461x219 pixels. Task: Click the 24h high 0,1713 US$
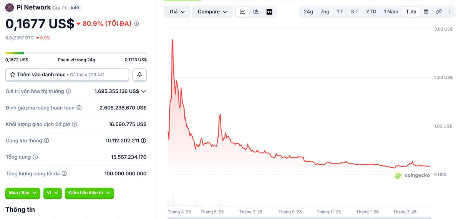(136, 60)
